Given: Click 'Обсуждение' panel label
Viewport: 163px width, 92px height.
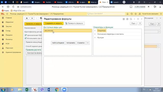Looking at the screenshot, I should pyautogui.click(x=149, y=18).
